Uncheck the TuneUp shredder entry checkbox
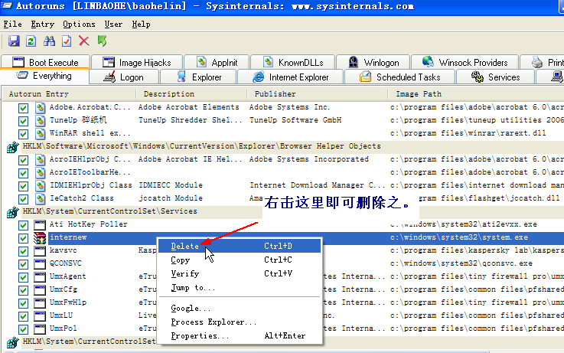 (x=24, y=121)
